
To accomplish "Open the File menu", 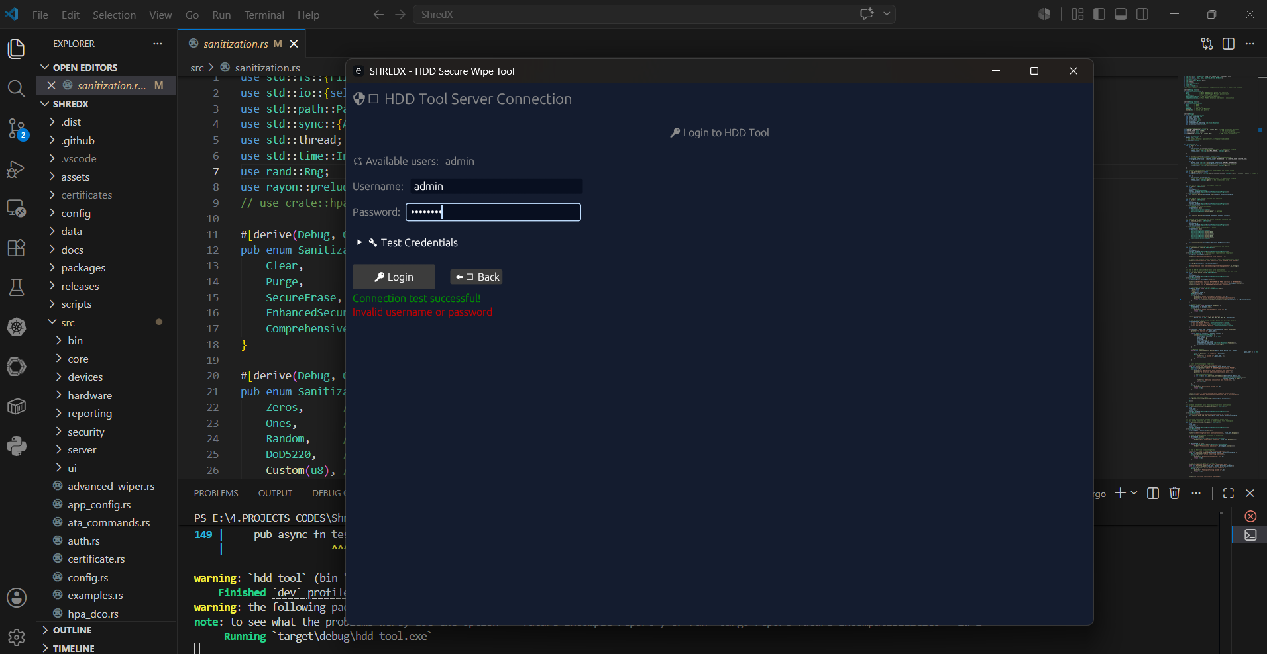I will [x=40, y=15].
